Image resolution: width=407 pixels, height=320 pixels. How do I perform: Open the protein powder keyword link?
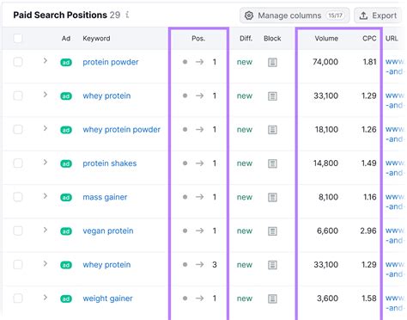point(111,62)
